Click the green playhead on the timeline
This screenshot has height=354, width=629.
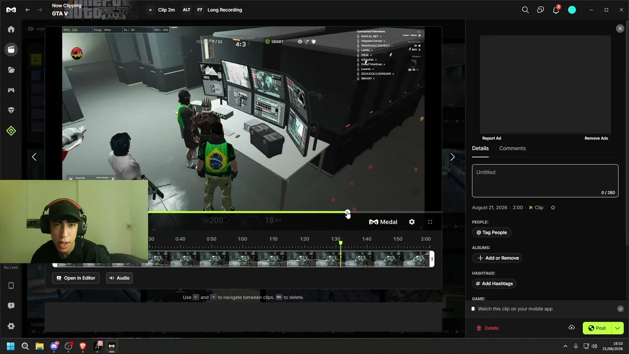pos(340,254)
